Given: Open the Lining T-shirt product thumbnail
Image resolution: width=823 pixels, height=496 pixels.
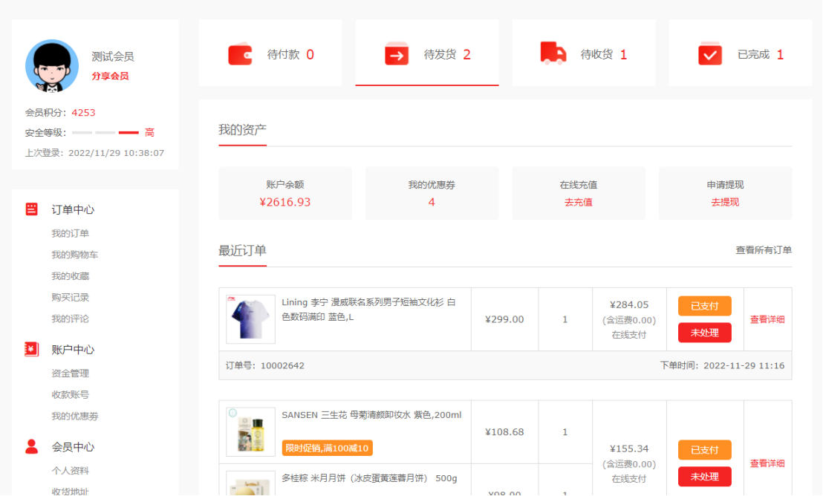Looking at the screenshot, I should point(250,319).
